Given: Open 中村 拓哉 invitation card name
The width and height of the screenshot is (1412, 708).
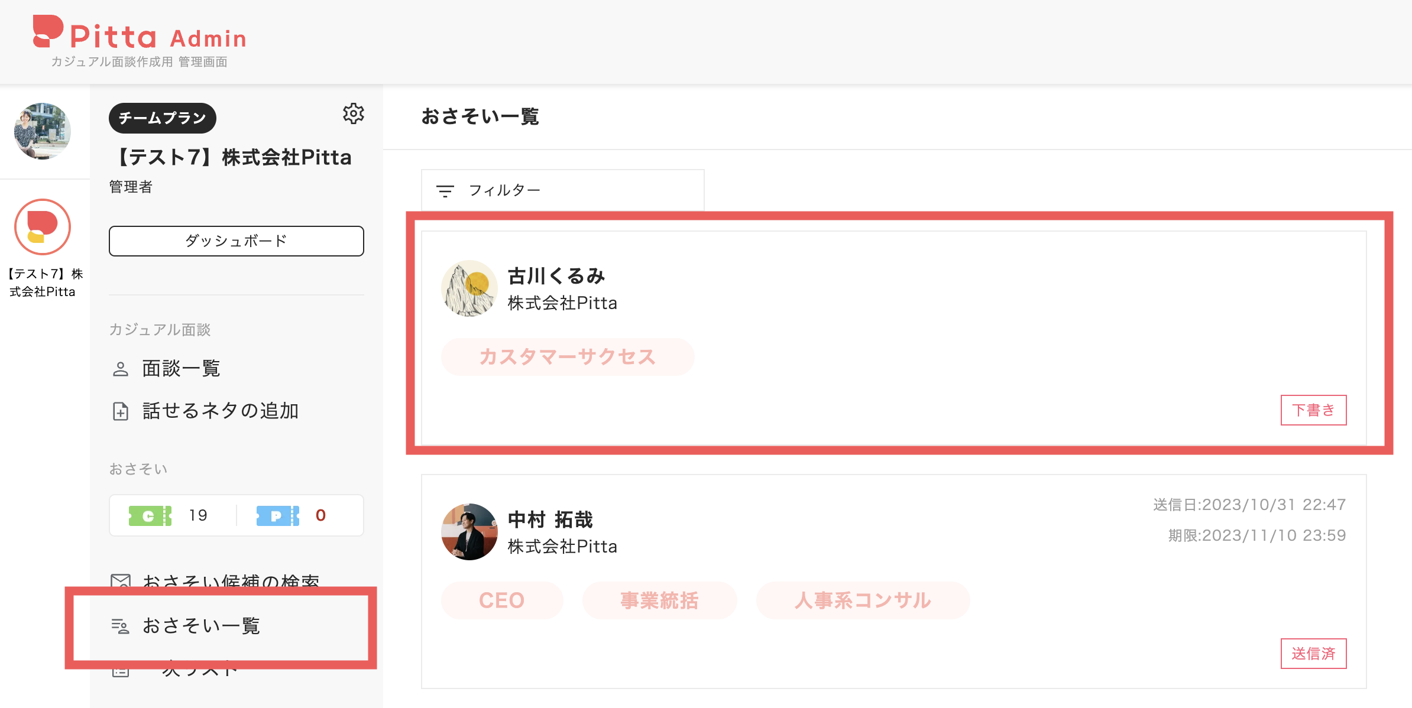Looking at the screenshot, I should [550, 519].
